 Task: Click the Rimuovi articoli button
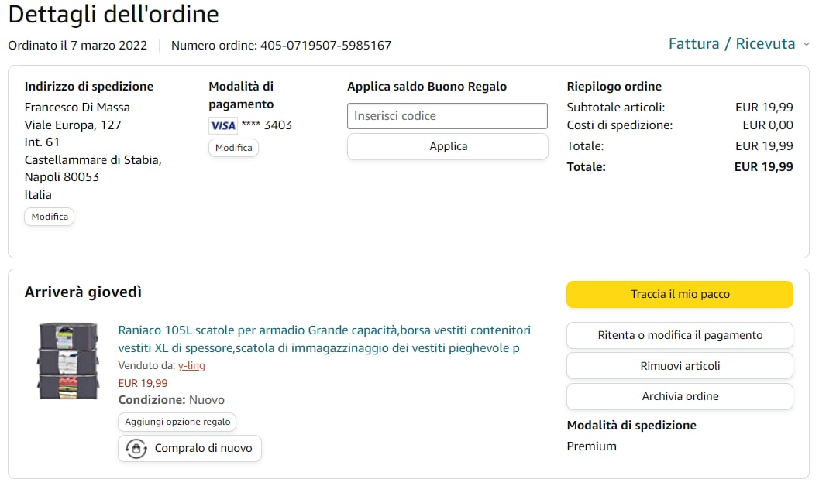[680, 366]
